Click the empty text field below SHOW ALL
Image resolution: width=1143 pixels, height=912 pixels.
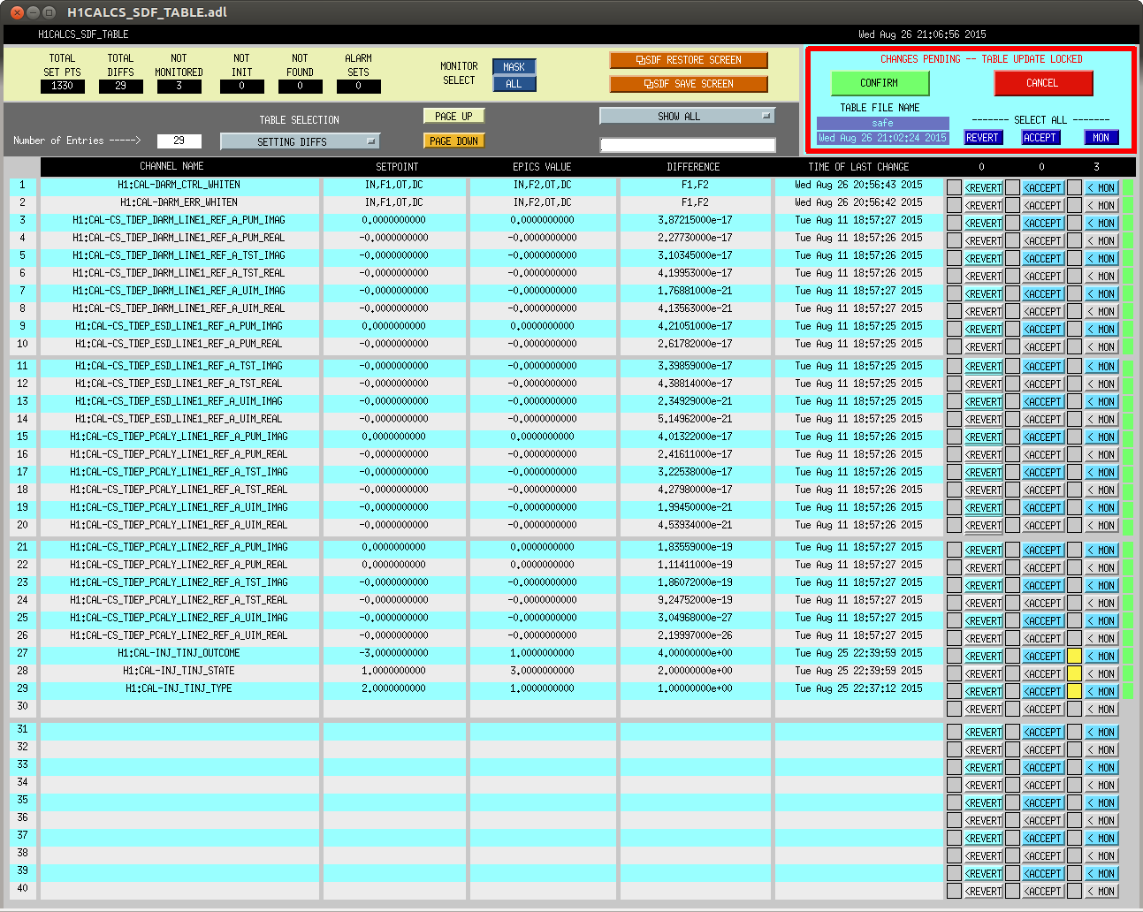click(x=687, y=145)
